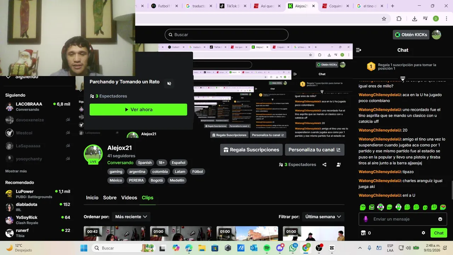
Task: Open the KICKs gift shop icon
Action: point(363,233)
